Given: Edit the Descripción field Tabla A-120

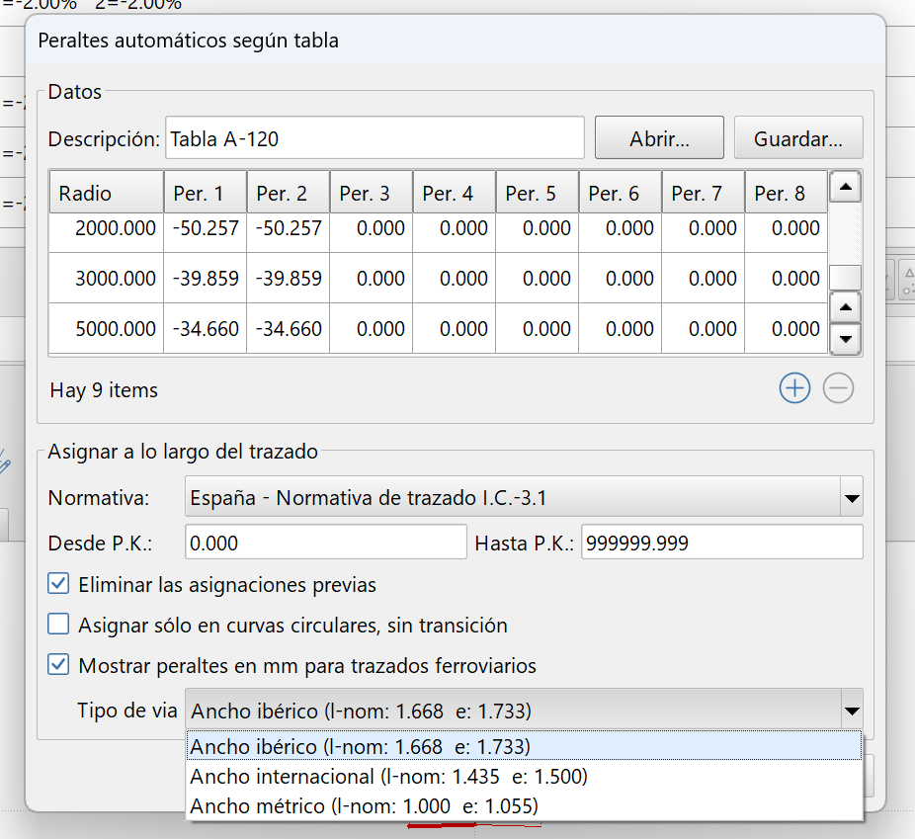Looking at the screenshot, I should point(374,137).
